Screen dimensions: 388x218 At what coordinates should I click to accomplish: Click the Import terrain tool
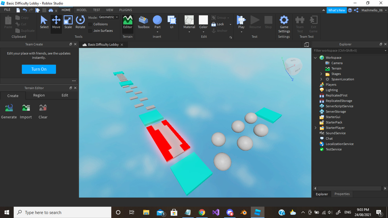pyautogui.click(x=26, y=111)
